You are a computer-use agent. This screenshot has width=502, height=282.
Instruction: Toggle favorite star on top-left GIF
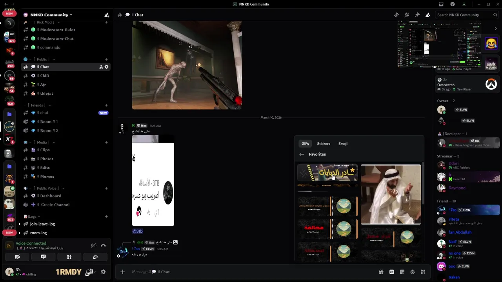(352, 170)
